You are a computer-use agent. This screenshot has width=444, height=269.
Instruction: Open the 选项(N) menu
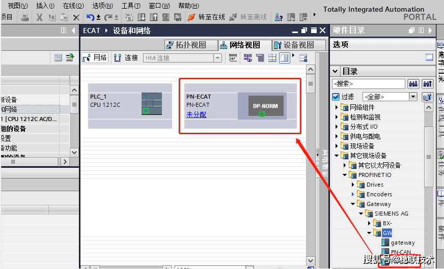pyautogui.click(x=102, y=6)
